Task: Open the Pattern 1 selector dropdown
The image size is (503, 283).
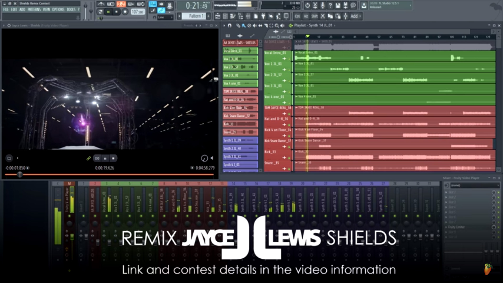Action: click(194, 16)
